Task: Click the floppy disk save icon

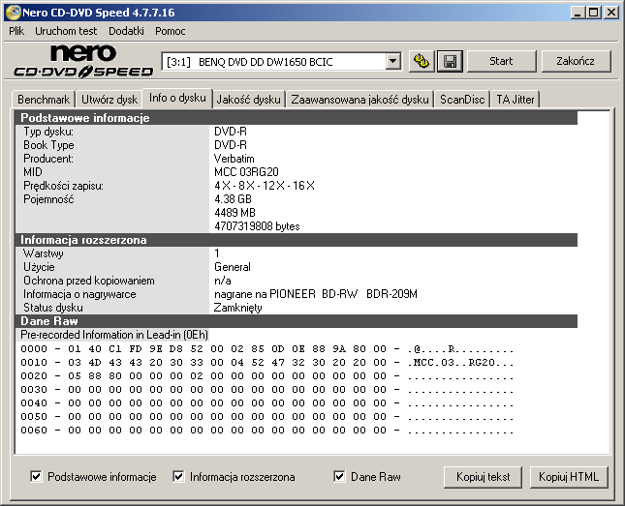Action: point(450,61)
